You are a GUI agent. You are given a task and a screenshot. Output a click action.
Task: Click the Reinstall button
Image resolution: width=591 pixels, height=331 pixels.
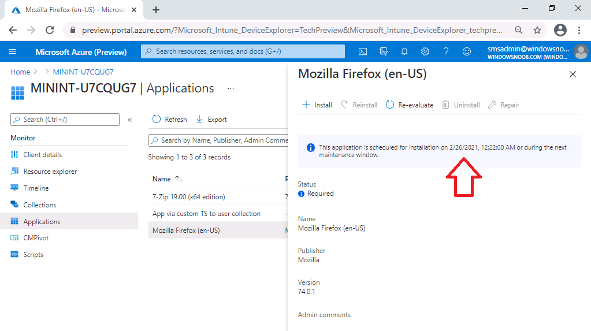[359, 105]
